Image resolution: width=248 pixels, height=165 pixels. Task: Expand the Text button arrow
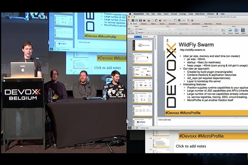pyautogui.click(x=226, y=30)
